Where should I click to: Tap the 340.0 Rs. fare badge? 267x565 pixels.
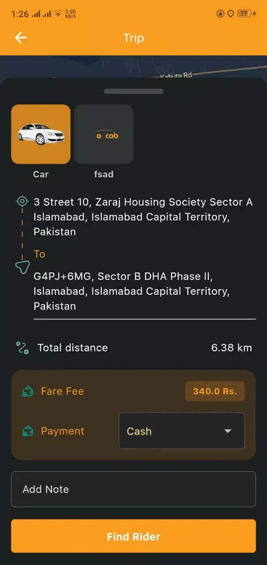coord(215,391)
